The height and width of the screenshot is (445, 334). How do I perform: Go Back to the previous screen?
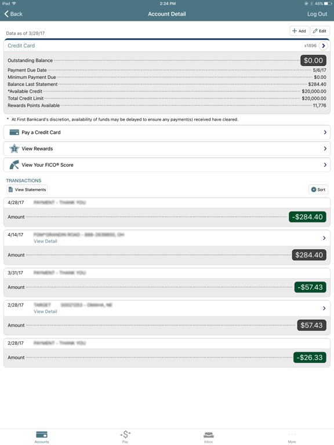tap(13, 14)
